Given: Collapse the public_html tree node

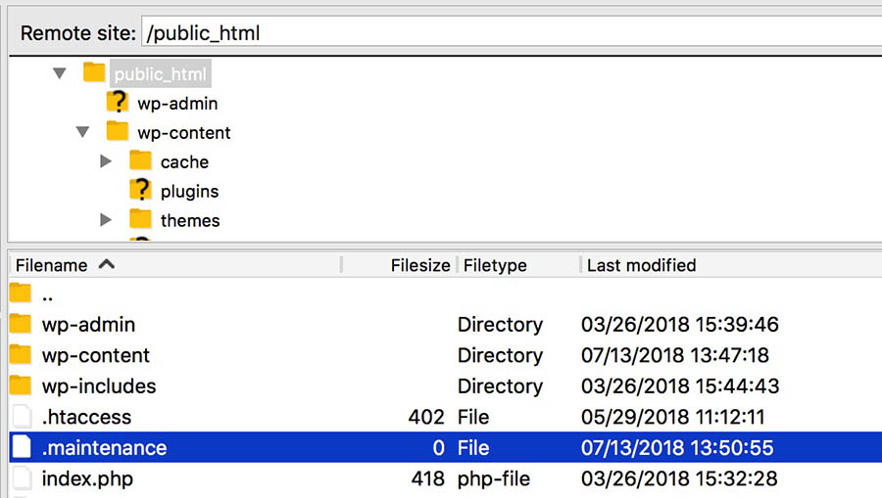Looking at the screenshot, I should pos(61,73).
